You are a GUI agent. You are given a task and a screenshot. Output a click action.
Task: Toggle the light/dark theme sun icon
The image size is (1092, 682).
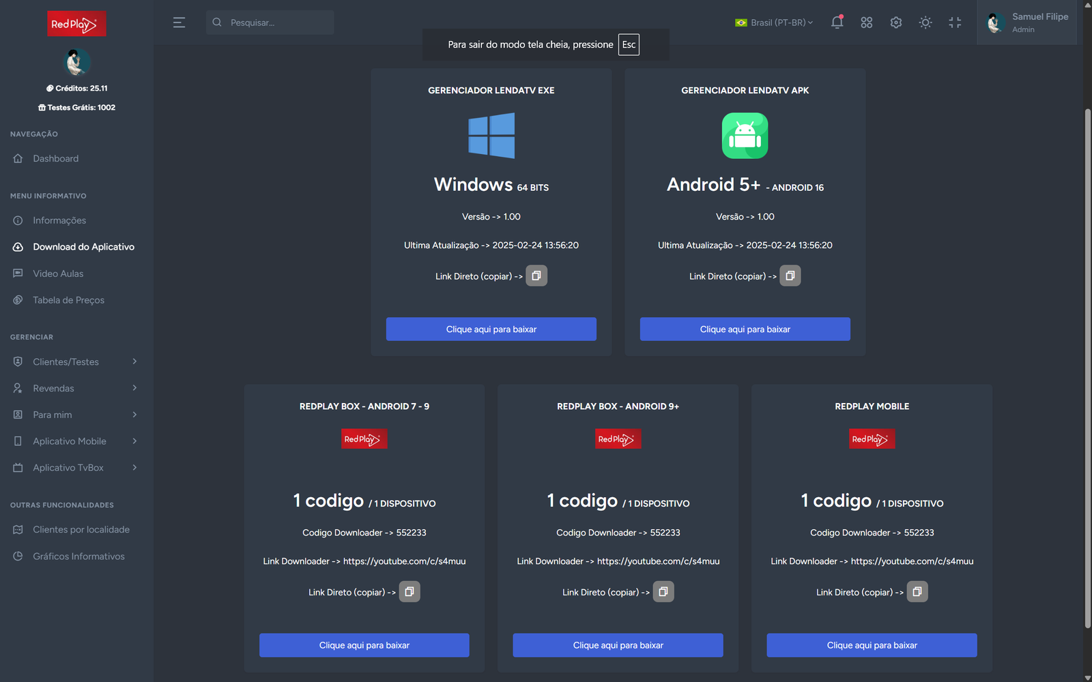pyautogui.click(x=925, y=23)
